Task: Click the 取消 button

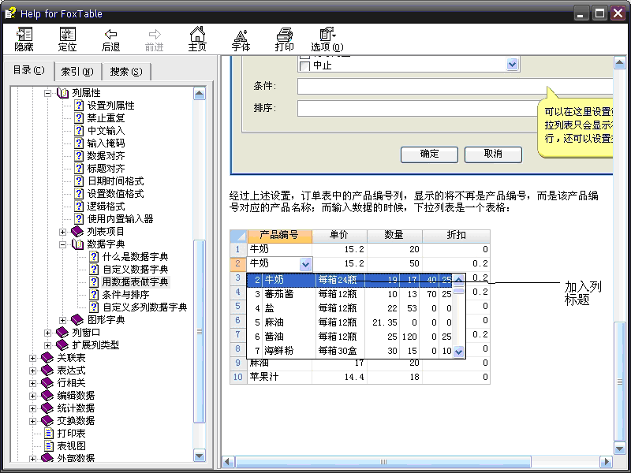Action: [x=493, y=154]
